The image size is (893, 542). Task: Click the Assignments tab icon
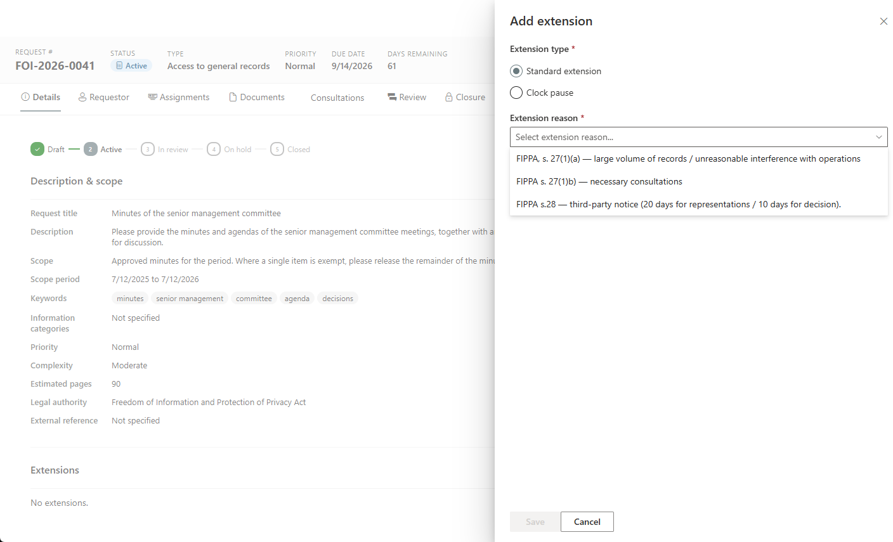152,97
